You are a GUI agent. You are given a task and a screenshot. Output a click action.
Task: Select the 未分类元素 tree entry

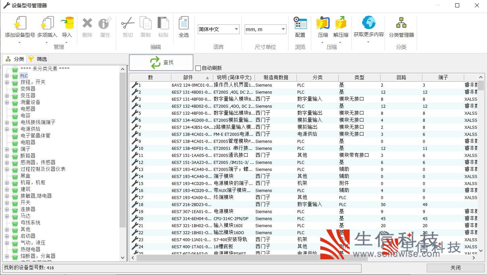point(45,69)
